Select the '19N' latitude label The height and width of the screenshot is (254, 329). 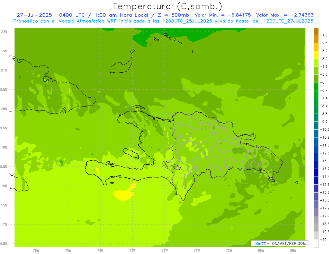pos(4,147)
